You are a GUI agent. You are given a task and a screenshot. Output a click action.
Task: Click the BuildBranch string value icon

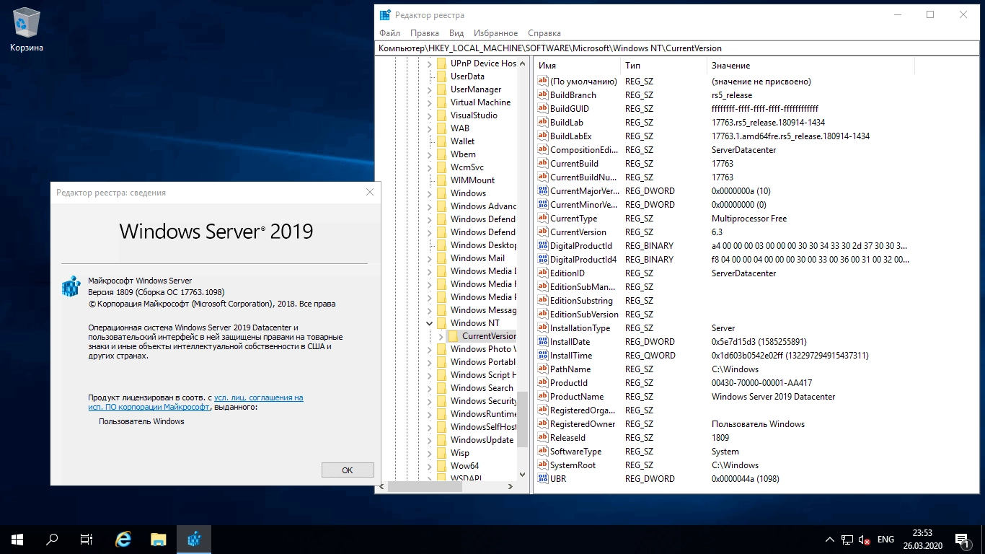coord(543,95)
